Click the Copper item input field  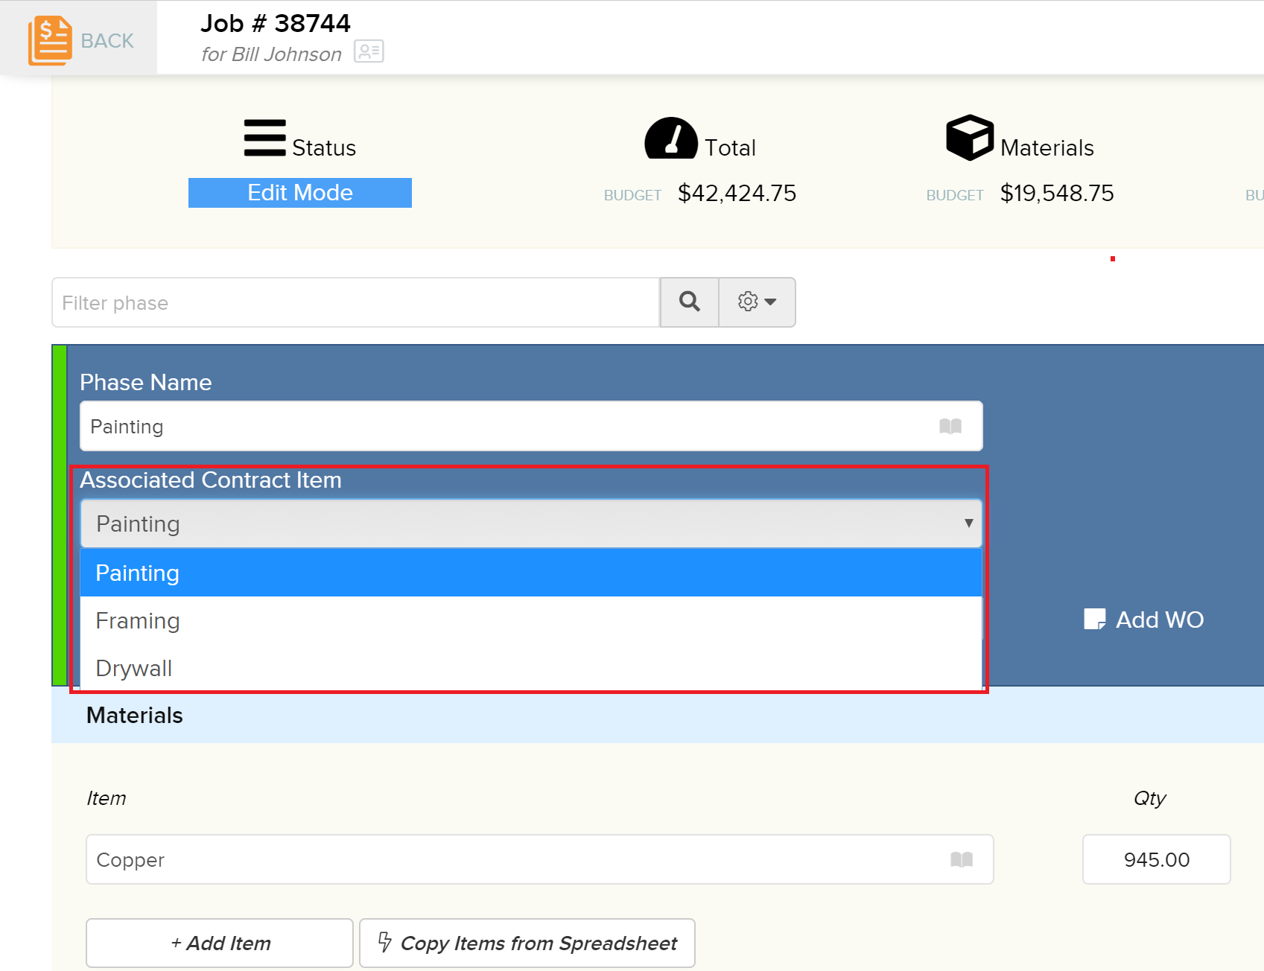540,859
